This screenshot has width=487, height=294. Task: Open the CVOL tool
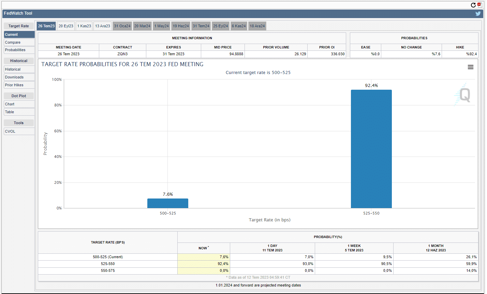pos(19,131)
